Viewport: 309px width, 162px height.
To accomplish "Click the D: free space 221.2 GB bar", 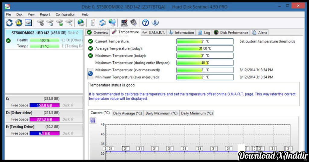I will (44, 119).
